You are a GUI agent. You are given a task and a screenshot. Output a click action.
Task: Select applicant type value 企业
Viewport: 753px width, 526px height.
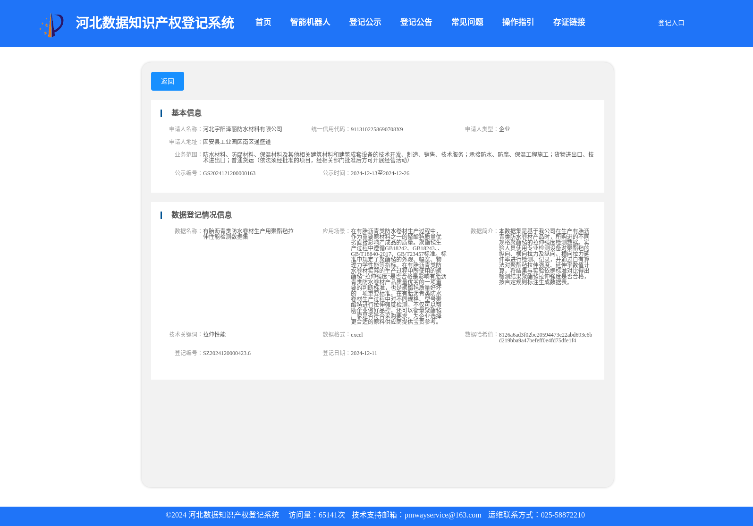[504, 129]
